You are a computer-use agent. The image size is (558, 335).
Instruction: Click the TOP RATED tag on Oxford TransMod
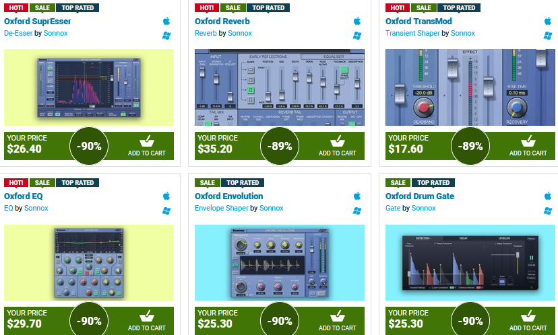click(x=459, y=7)
